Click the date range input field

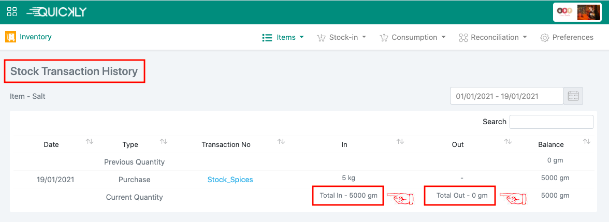click(x=506, y=96)
